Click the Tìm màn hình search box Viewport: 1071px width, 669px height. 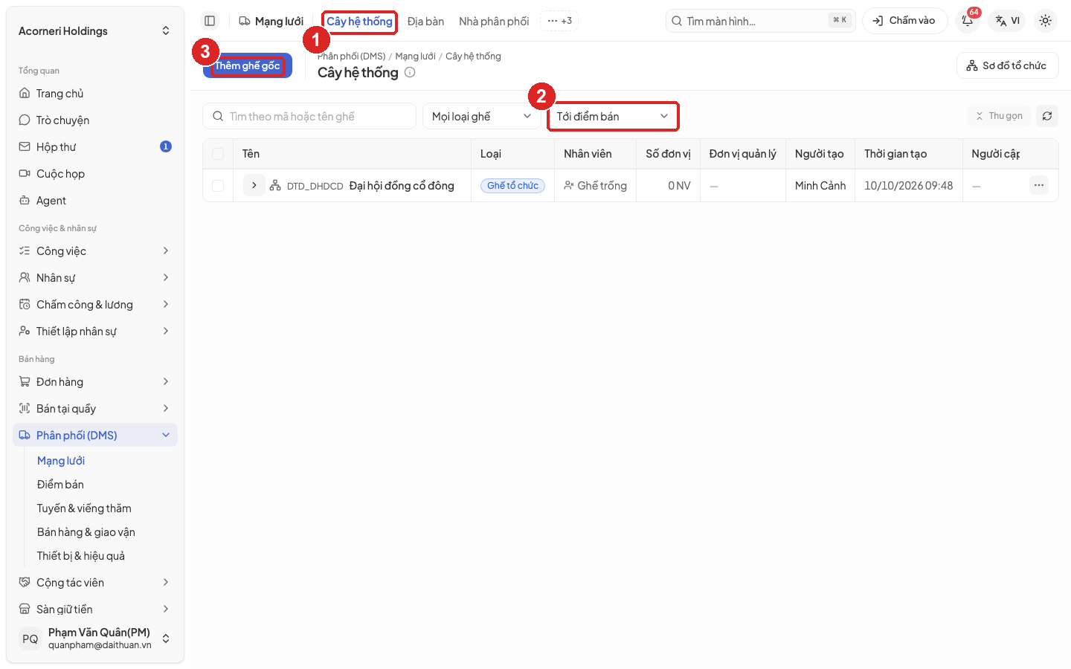tap(760, 21)
